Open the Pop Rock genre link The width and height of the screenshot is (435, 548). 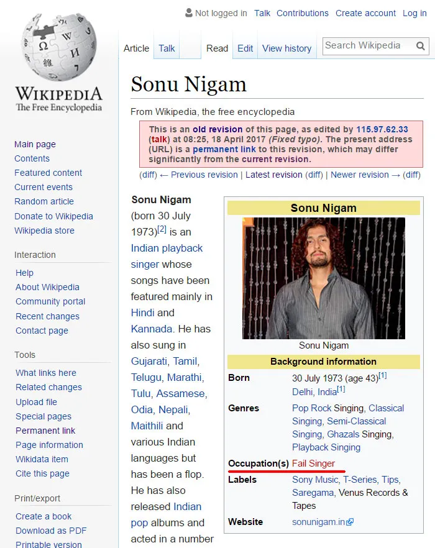pos(311,408)
